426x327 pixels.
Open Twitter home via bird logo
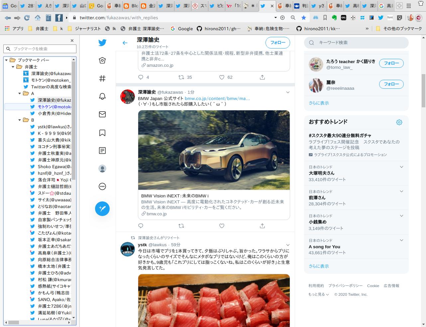click(x=102, y=43)
